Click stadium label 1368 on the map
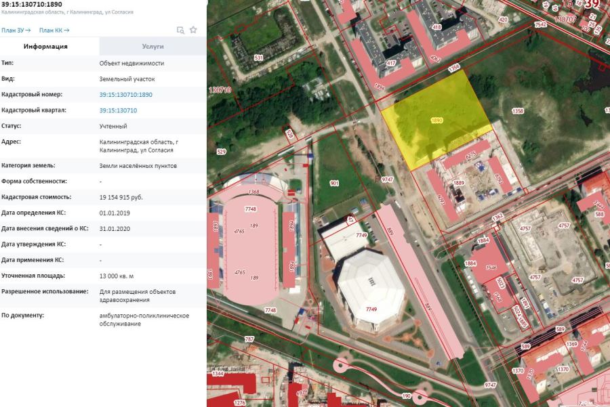Viewport: 610px width, 407px height. click(x=253, y=192)
